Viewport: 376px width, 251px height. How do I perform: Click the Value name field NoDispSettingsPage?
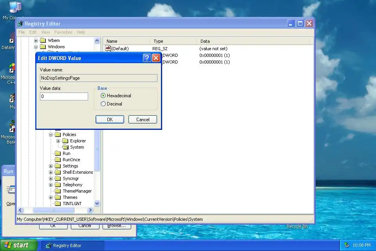(99, 78)
